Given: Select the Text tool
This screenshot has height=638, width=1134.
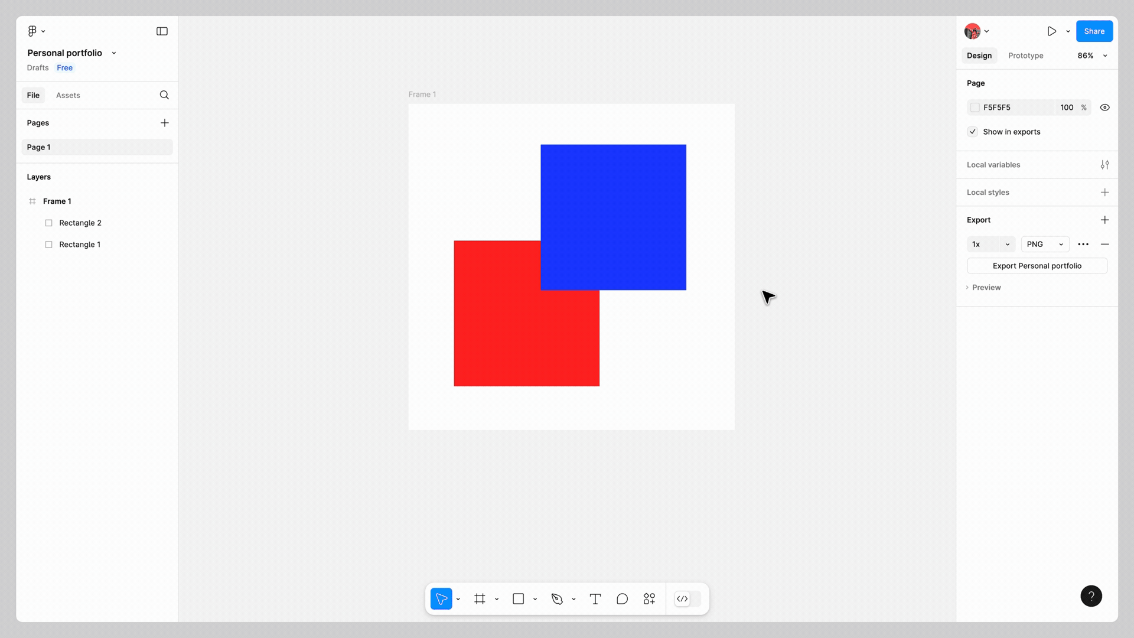Looking at the screenshot, I should click(x=595, y=599).
